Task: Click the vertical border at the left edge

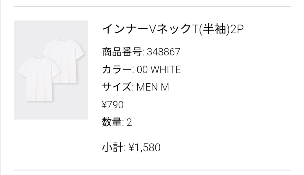Action: pyautogui.click(x=1, y=87)
